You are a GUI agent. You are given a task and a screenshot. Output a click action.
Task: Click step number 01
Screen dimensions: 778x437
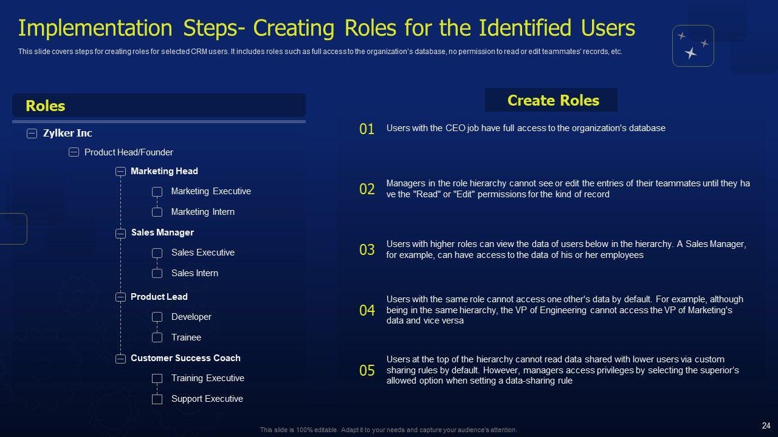(367, 129)
